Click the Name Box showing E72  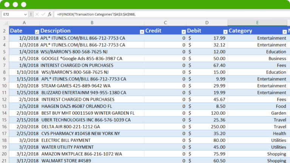tap(12, 14)
